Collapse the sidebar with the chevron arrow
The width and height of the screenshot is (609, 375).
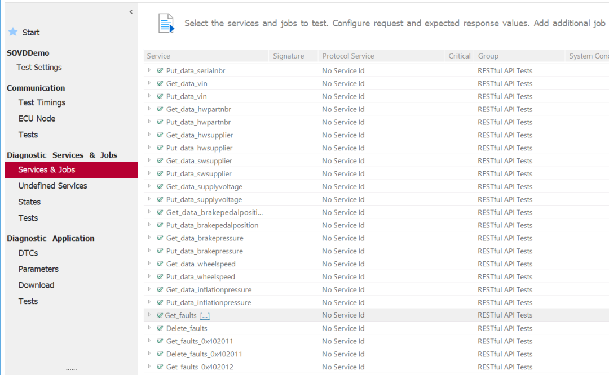point(131,12)
